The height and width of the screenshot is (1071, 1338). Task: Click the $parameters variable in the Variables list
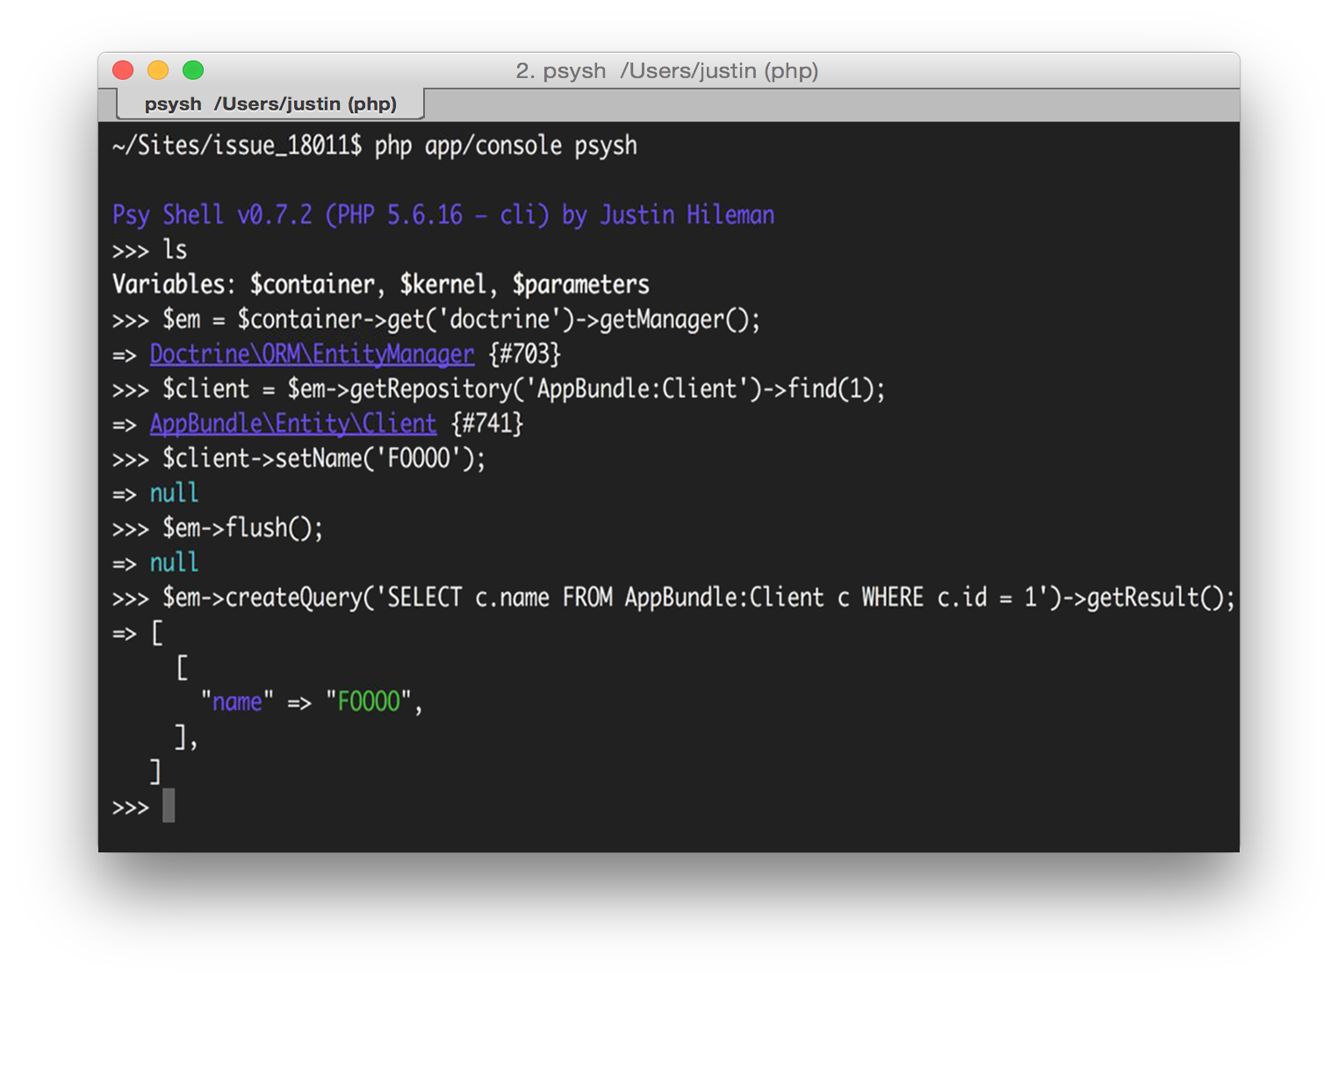580,285
